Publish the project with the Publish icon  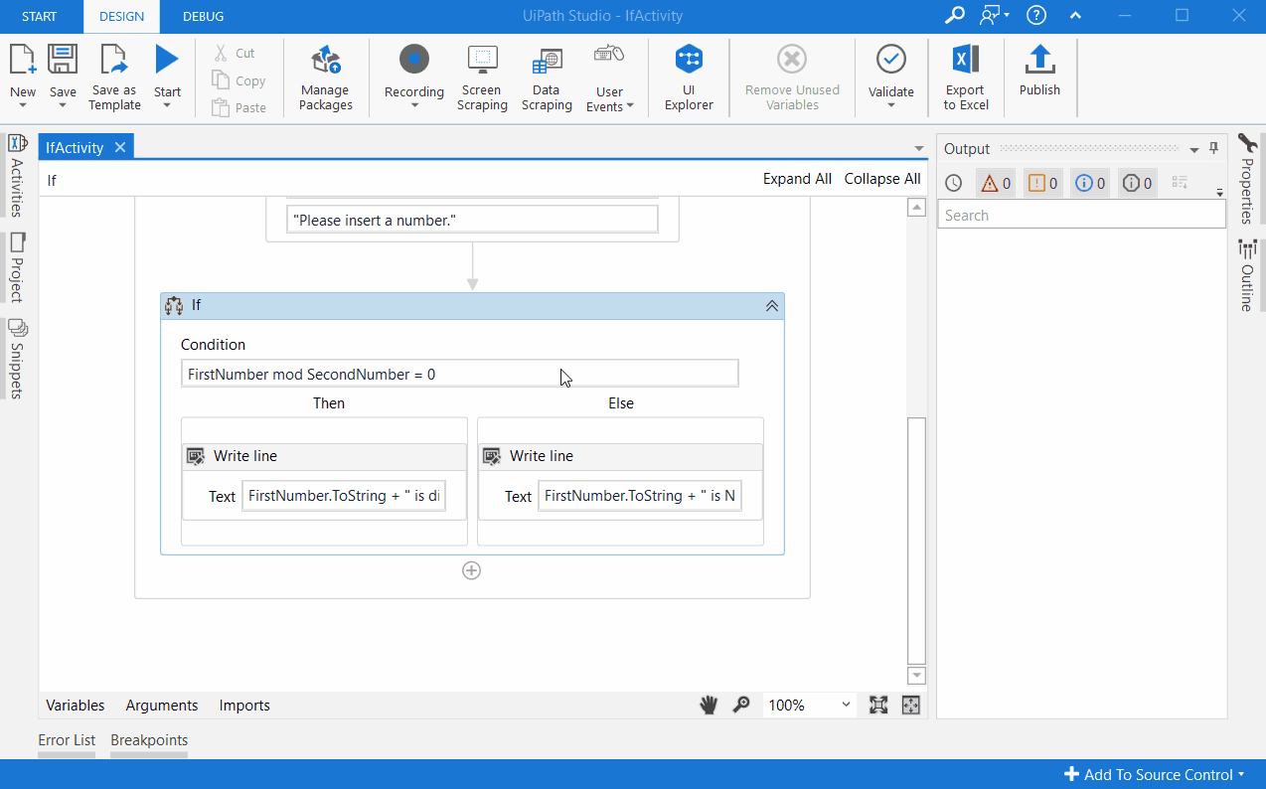[1039, 62]
